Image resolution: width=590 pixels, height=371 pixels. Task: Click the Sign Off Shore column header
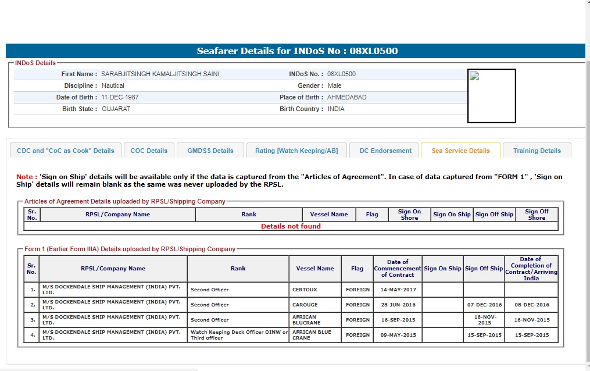pyautogui.click(x=536, y=215)
